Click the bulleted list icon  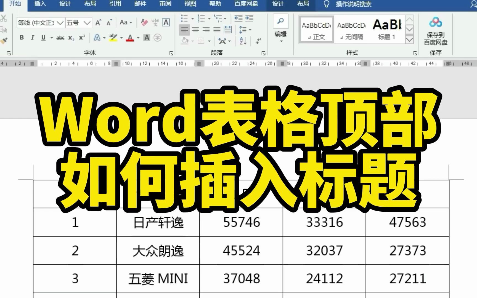[184, 18]
